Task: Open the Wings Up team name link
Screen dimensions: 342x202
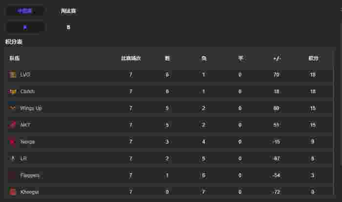Action: (31, 108)
